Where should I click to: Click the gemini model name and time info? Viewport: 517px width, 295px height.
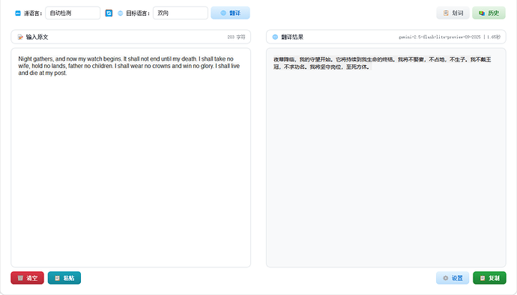pyautogui.click(x=450, y=37)
